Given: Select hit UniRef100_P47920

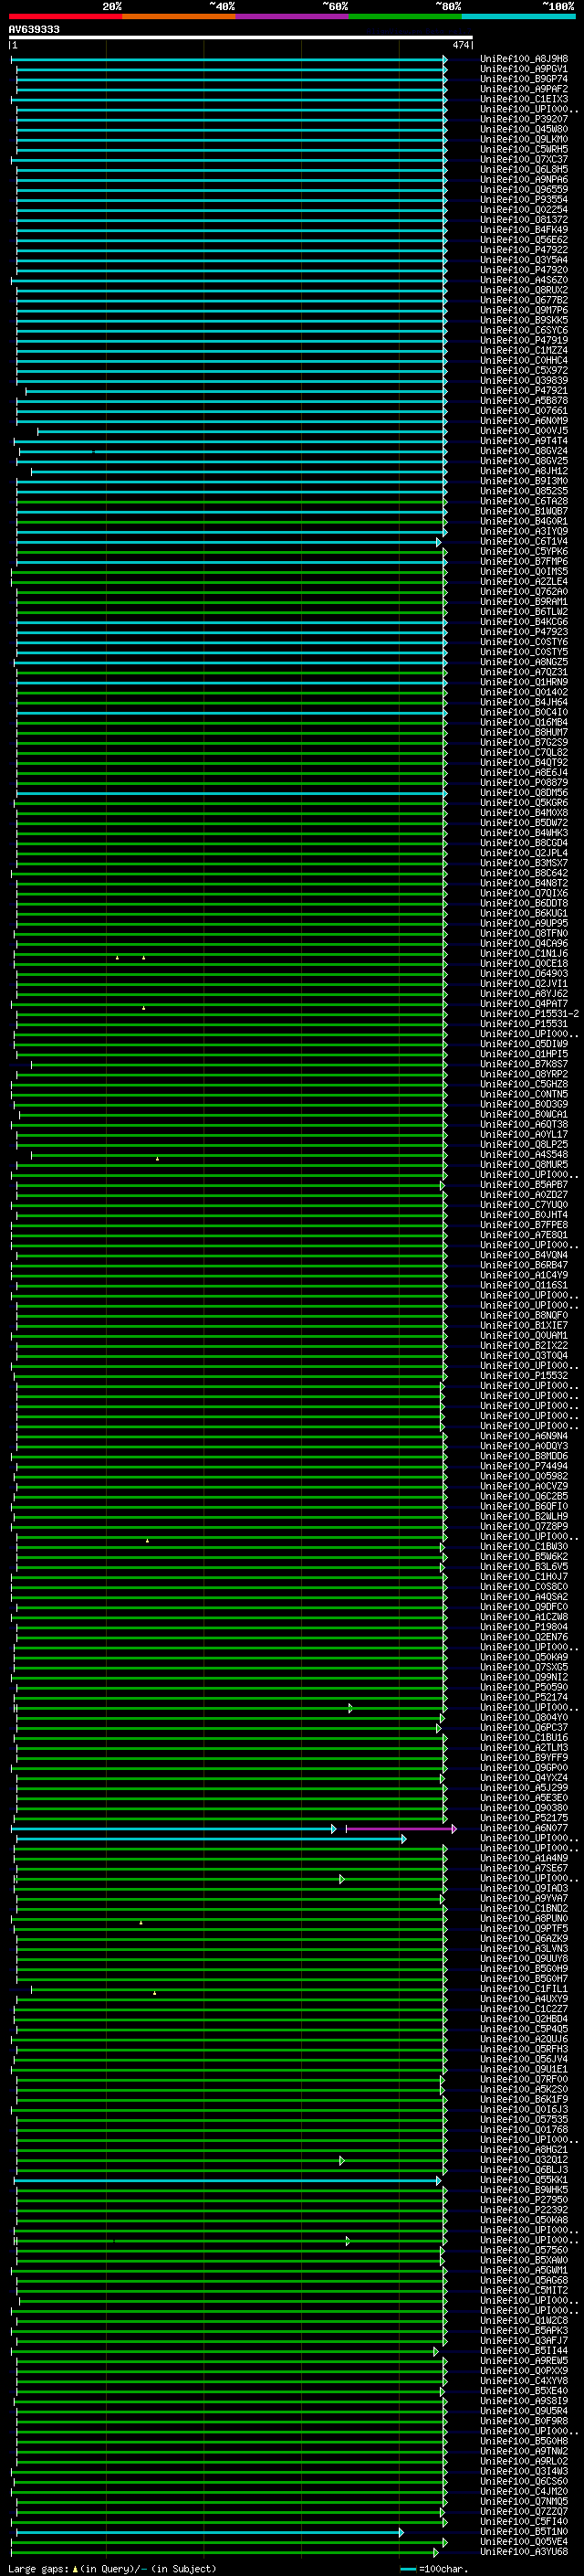Looking at the screenshot, I should [x=524, y=270].
